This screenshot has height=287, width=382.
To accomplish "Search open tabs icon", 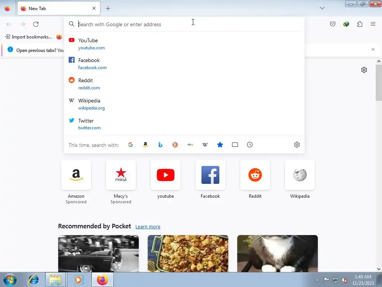I will click(x=235, y=145).
